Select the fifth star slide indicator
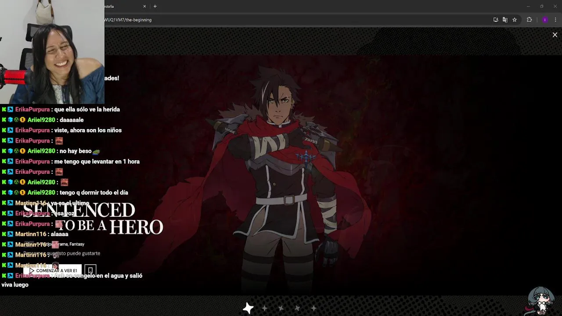This screenshot has height=316, width=562. click(x=313, y=308)
